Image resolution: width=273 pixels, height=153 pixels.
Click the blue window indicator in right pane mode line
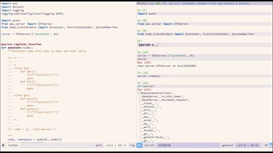pos(139,145)
